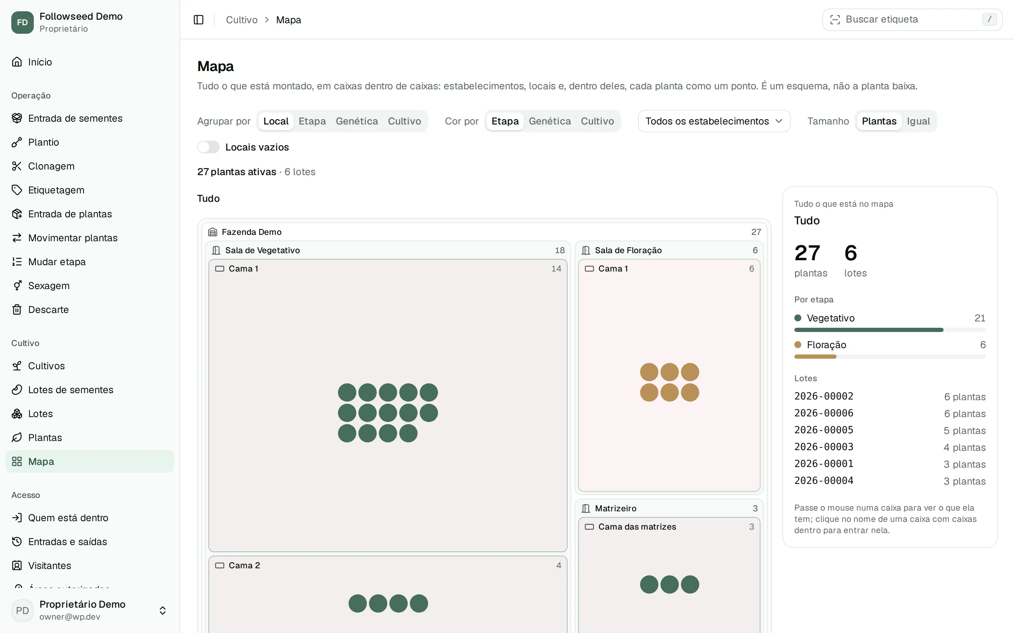Open Etiquetagem tag icon
Screen dimensions: 1014x633
(17, 190)
